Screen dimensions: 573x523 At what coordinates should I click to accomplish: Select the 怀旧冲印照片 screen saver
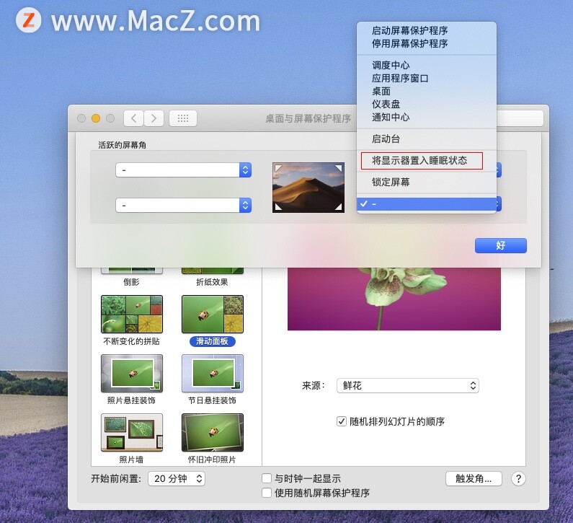[213, 433]
